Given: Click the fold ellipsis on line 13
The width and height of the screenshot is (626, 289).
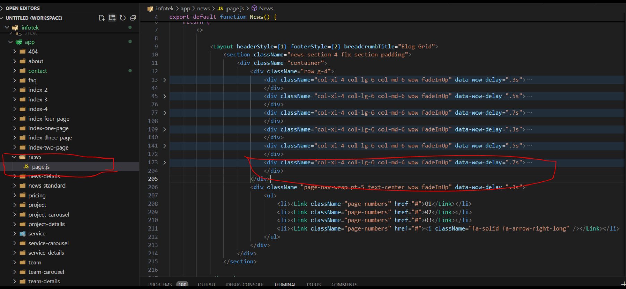Looking at the screenshot, I should pyautogui.click(x=530, y=80).
